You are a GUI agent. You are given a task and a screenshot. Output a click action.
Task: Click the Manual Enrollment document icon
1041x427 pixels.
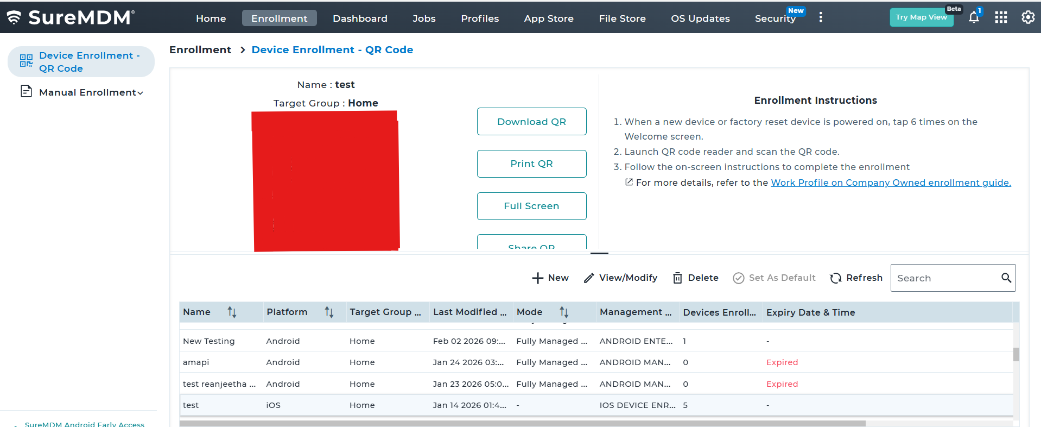coord(26,91)
